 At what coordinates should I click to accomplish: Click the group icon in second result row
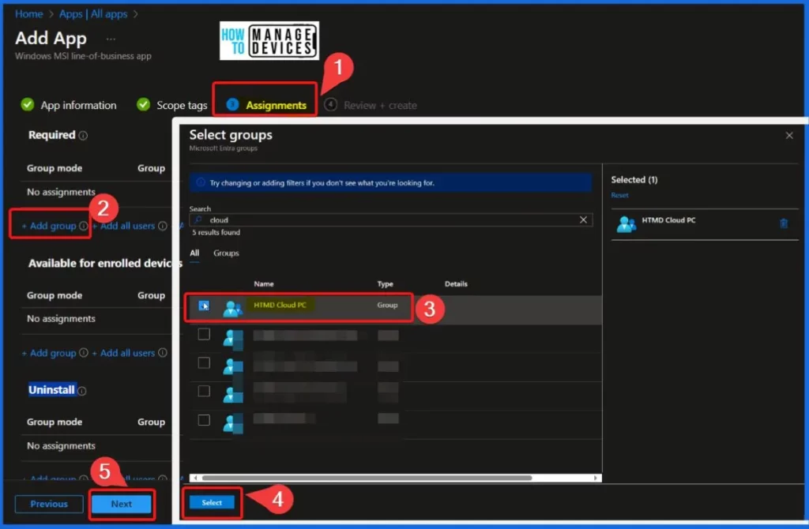(233, 338)
